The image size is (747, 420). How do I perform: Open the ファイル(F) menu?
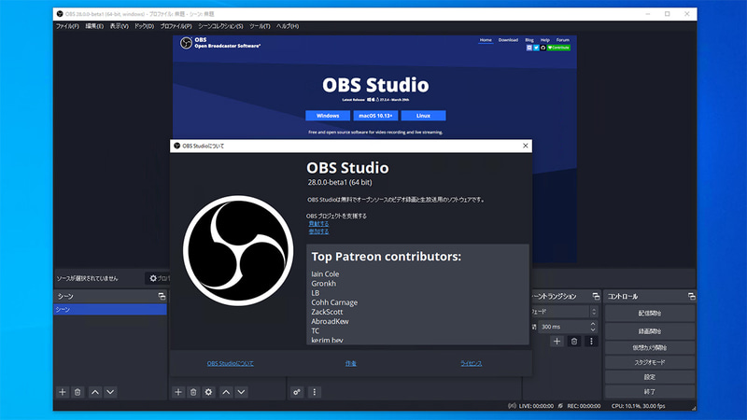[67, 26]
